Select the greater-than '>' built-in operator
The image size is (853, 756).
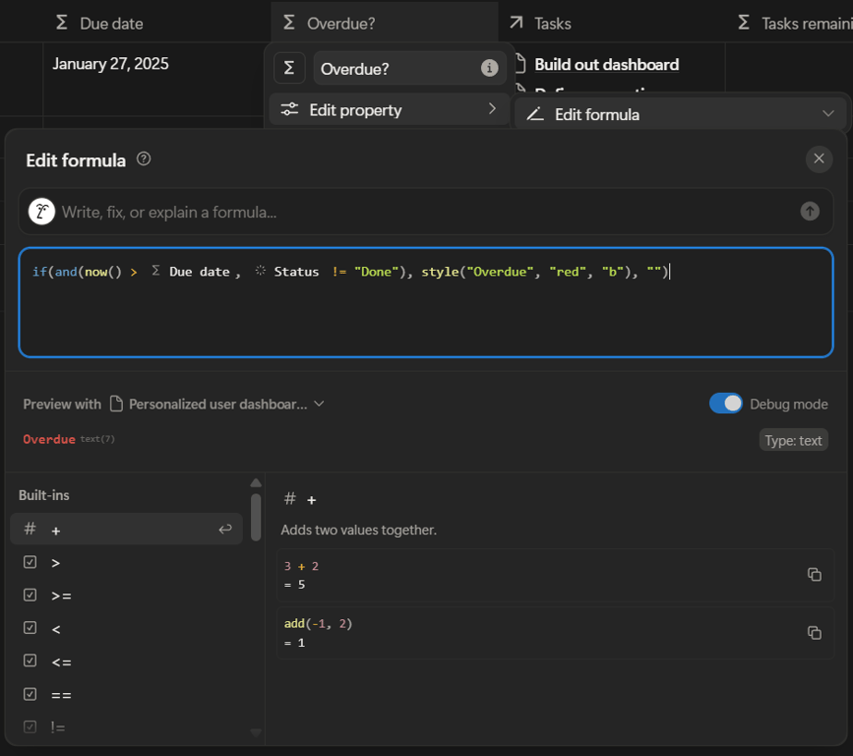point(56,563)
